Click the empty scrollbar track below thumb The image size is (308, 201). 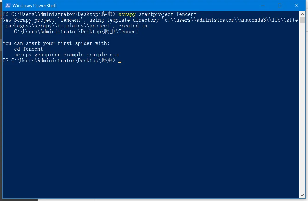[302, 116]
